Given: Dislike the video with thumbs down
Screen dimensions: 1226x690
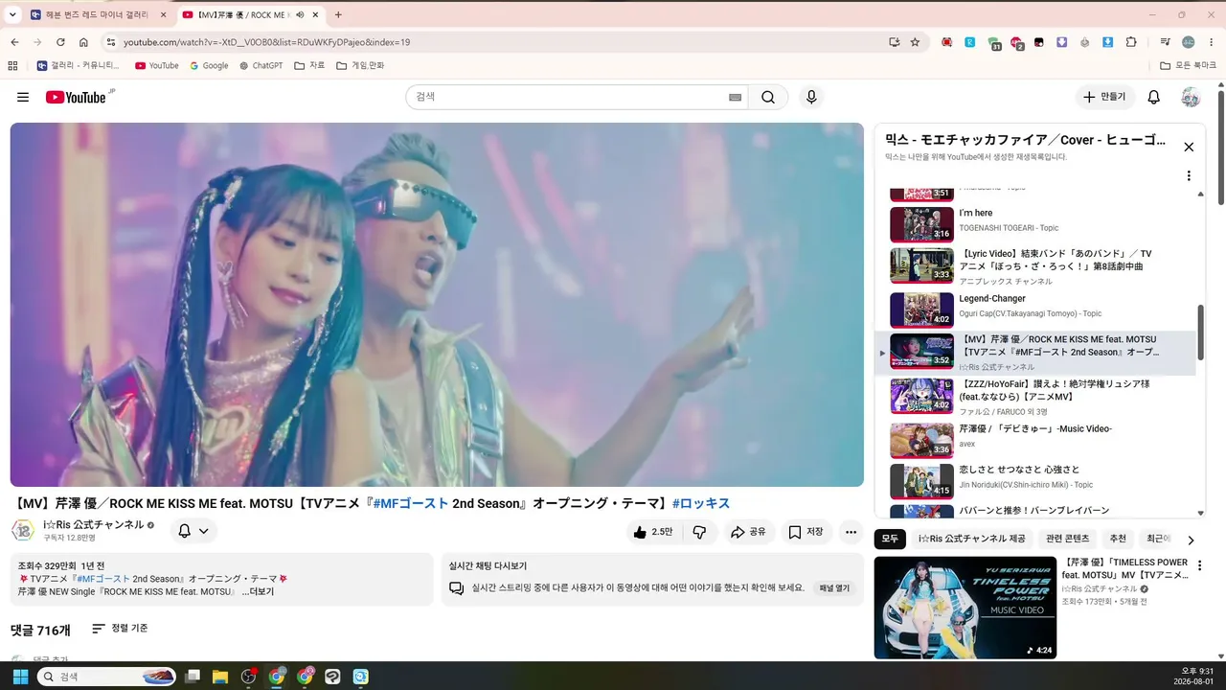Looking at the screenshot, I should [699, 532].
